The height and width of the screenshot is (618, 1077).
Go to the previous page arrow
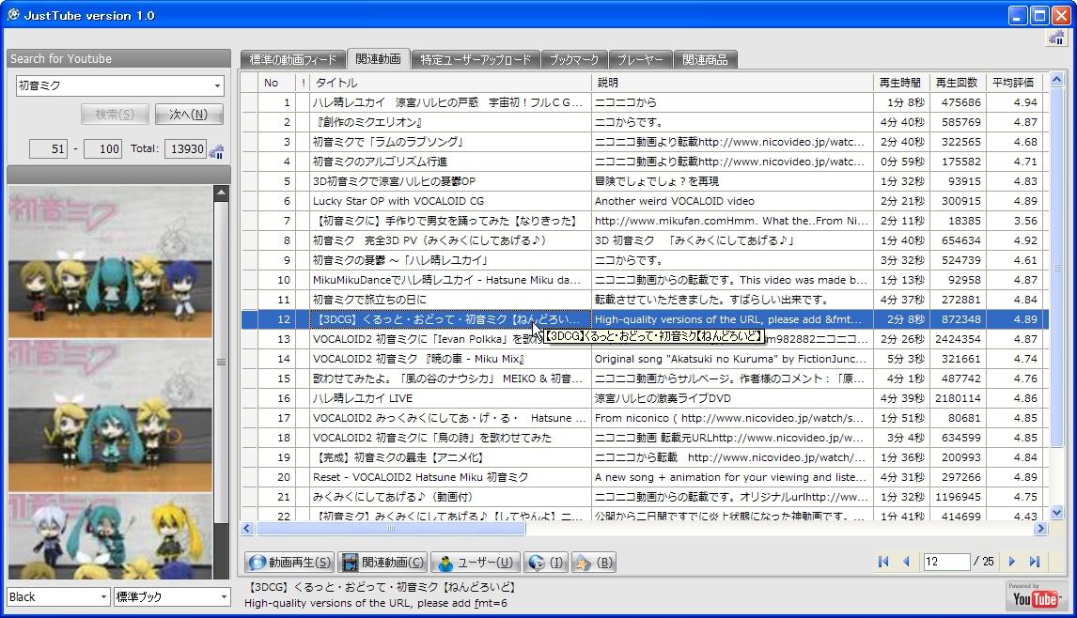907,562
